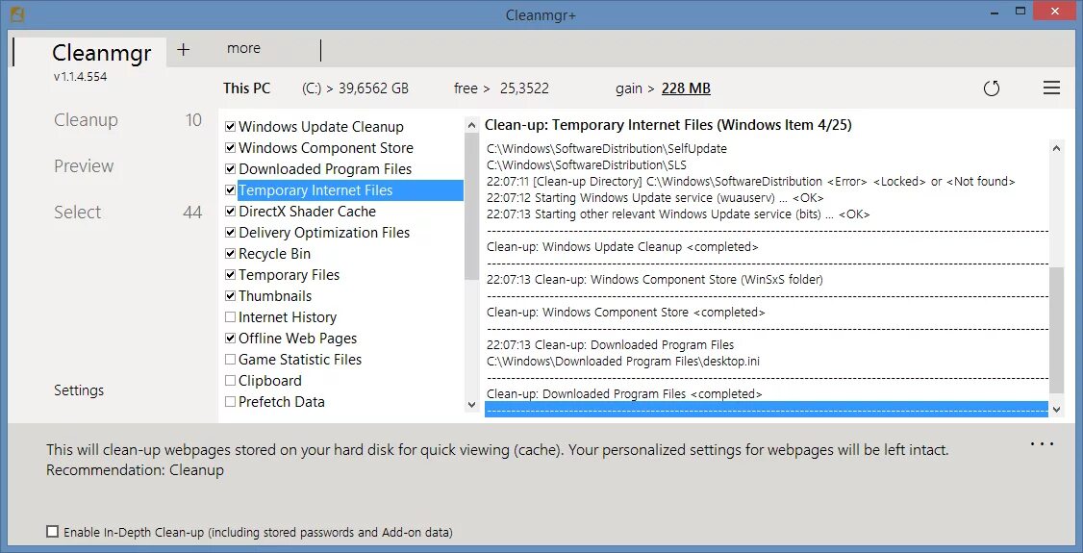This screenshot has width=1083, height=553.
Task: Click log line 'Clean-up: Windows Component Store <completed>'
Action: [x=626, y=312]
